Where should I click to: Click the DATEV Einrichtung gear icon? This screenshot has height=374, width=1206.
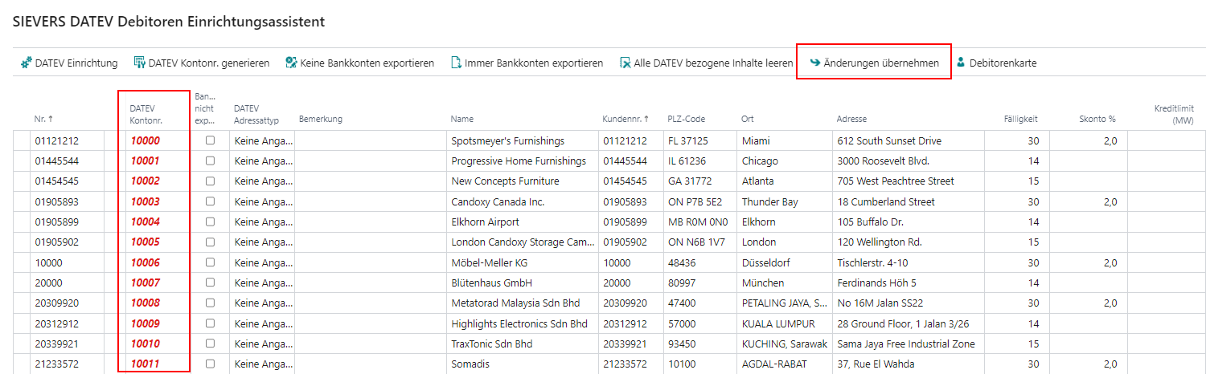point(27,63)
